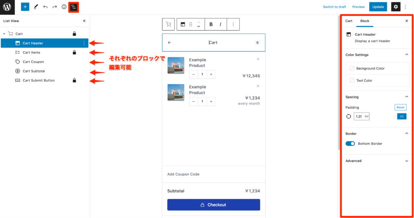
Task: Toggle the List View button
Action: pyautogui.click(x=74, y=7)
